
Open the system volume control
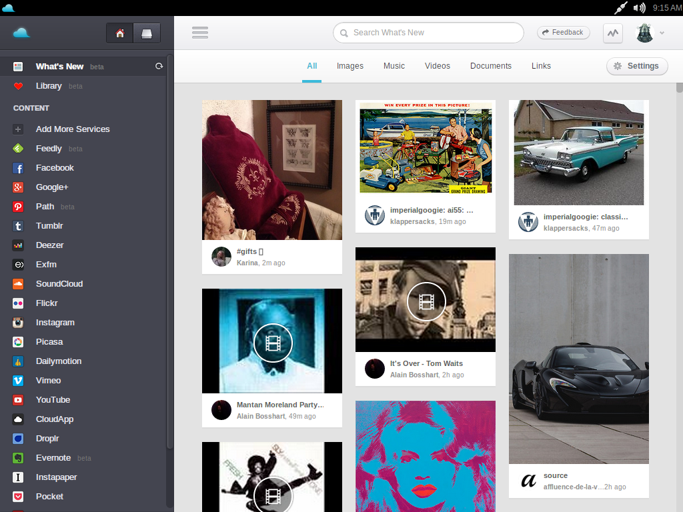pyautogui.click(x=639, y=8)
